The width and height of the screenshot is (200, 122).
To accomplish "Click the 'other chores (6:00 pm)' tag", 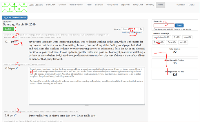I will [11, 121].
